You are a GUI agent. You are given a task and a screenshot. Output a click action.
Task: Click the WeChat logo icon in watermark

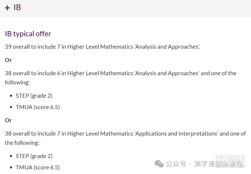[159, 164]
